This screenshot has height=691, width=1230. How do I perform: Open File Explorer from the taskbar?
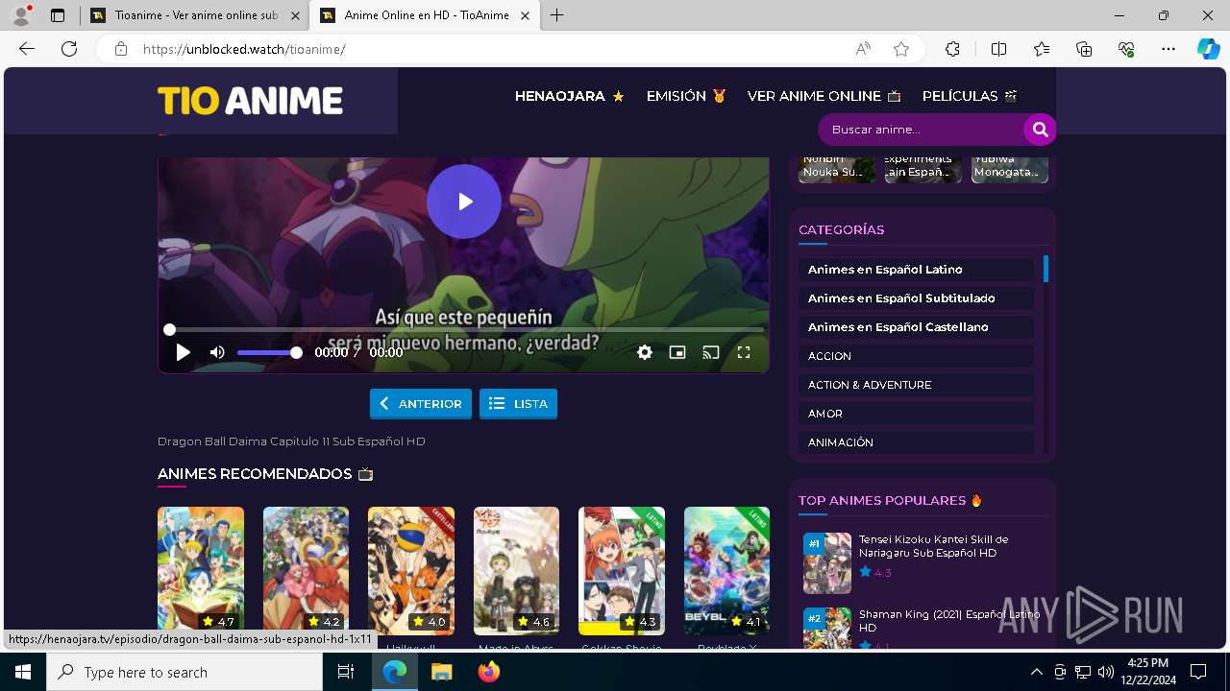coord(442,672)
